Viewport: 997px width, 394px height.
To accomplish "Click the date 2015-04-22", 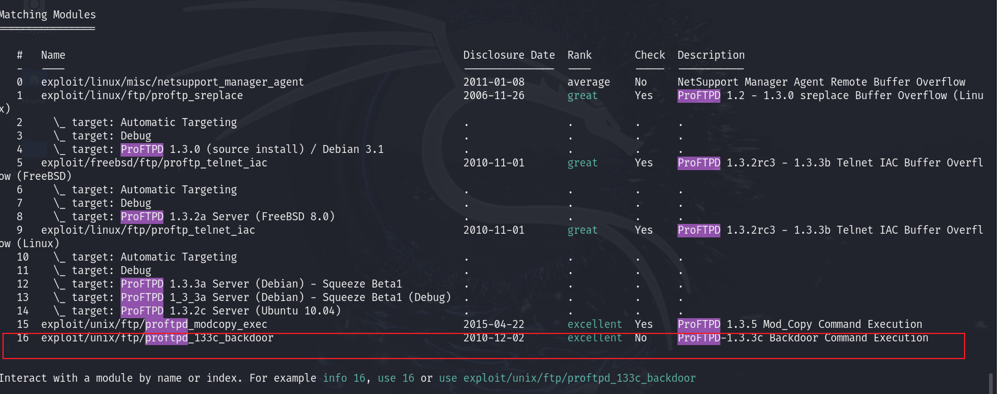I will pos(494,324).
